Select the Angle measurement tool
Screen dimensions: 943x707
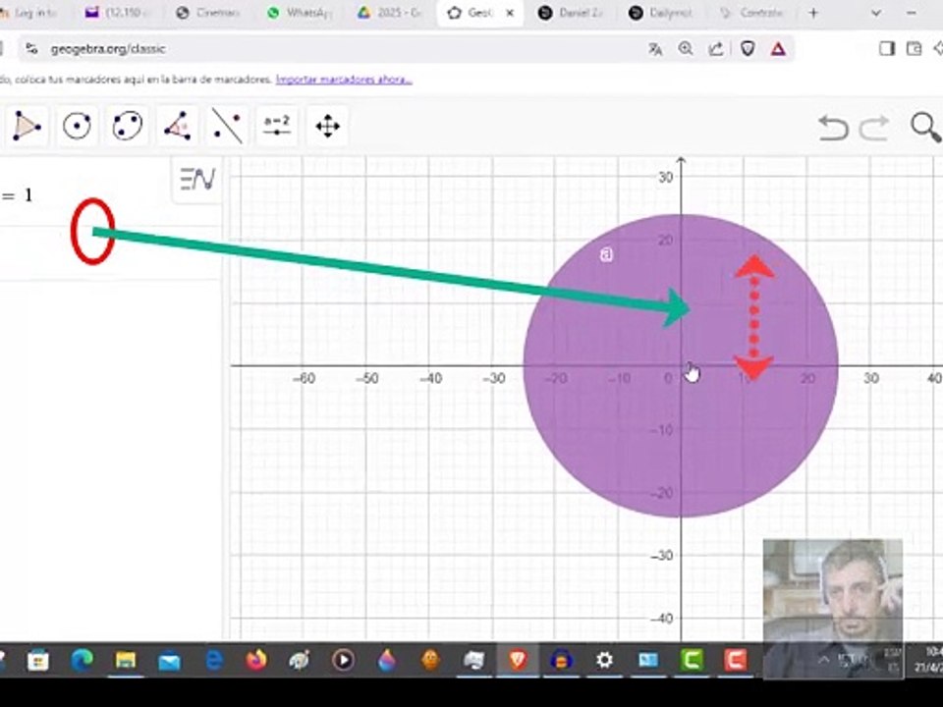coord(178,127)
